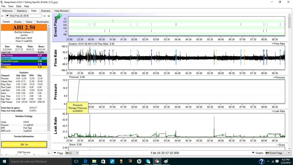Open the Action Center notification icon
293x165 pixels.
coord(277,161)
